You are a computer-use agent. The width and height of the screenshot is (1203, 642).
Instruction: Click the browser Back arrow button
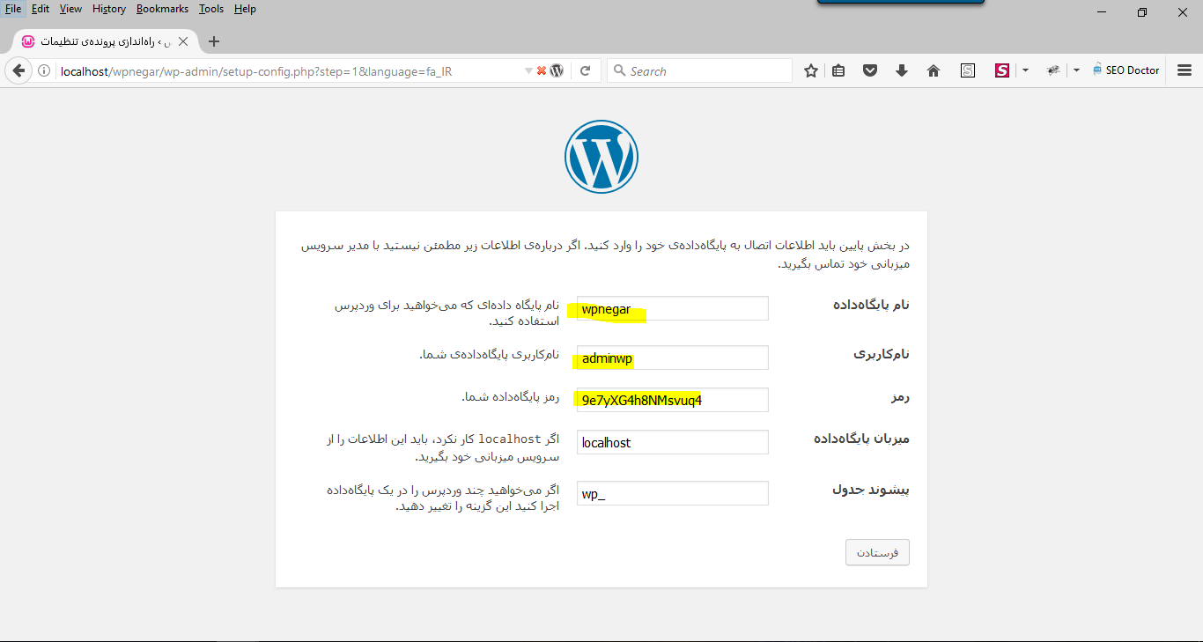click(18, 71)
